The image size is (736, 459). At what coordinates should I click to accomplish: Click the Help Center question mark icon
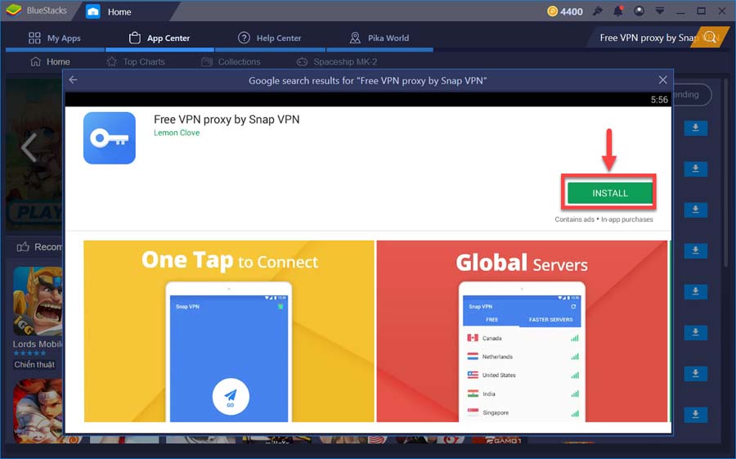(x=244, y=38)
